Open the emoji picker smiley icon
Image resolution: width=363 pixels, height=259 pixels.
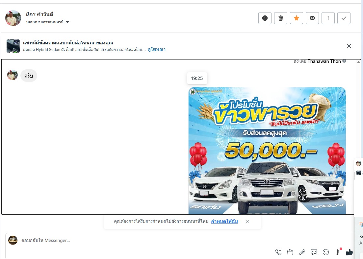pos(326,252)
